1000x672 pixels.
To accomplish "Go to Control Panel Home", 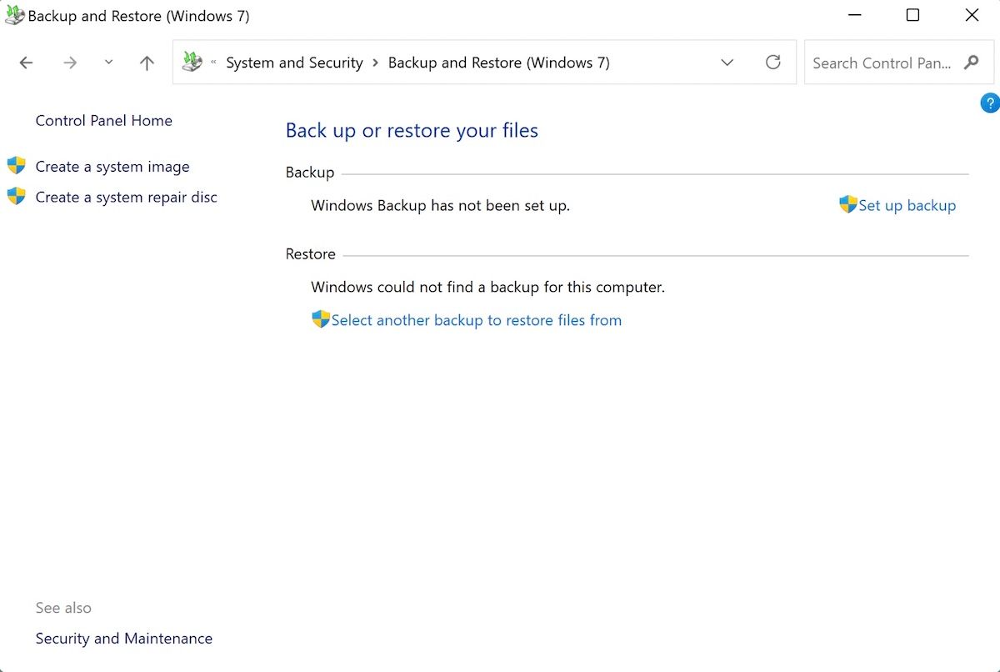I will click(x=103, y=120).
